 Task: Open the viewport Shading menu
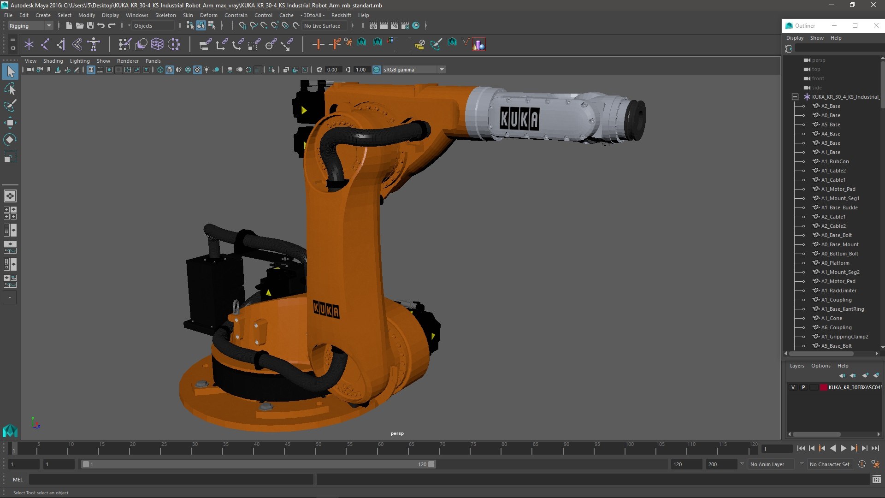(53, 61)
